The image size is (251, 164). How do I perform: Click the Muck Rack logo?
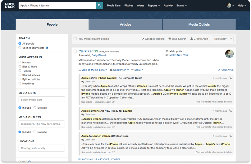[9, 6]
